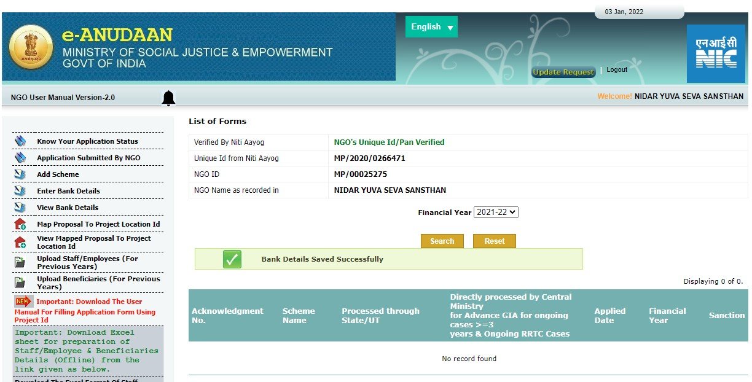Click the icon next to Enter Bank Details

(20, 191)
